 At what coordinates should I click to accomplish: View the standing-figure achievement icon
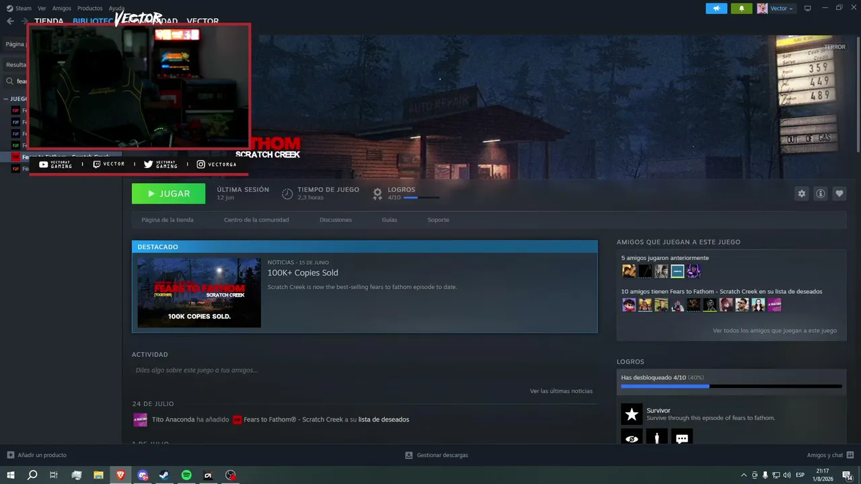click(x=657, y=437)
